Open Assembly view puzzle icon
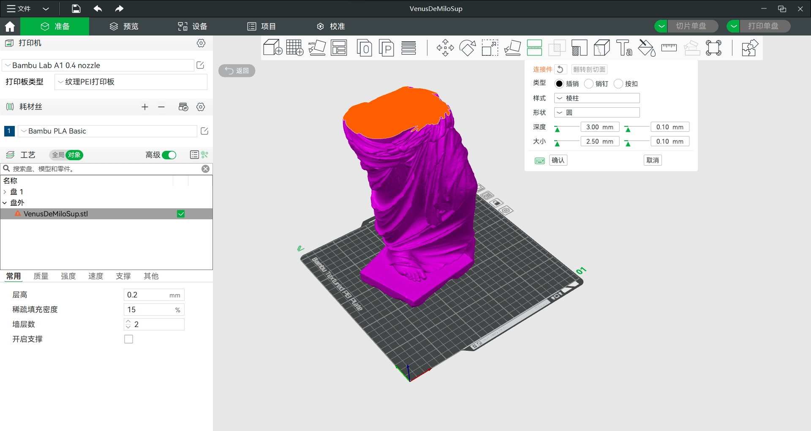 750,48
